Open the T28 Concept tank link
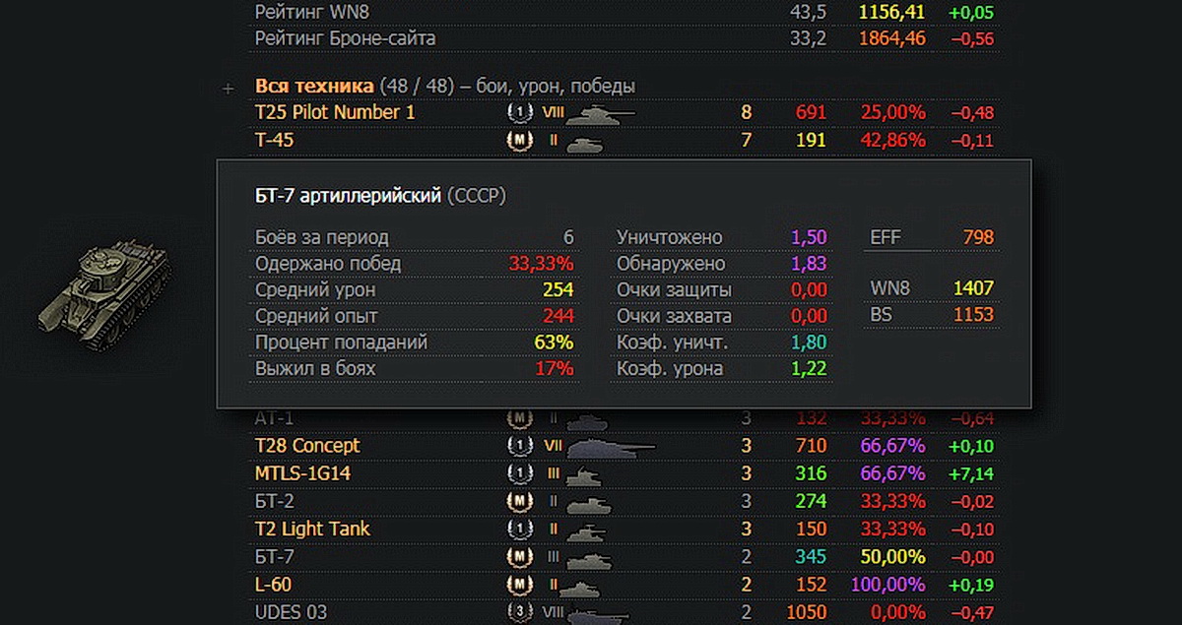The width and height of the screenshot is (1182, 625). (x=307, y=445)
